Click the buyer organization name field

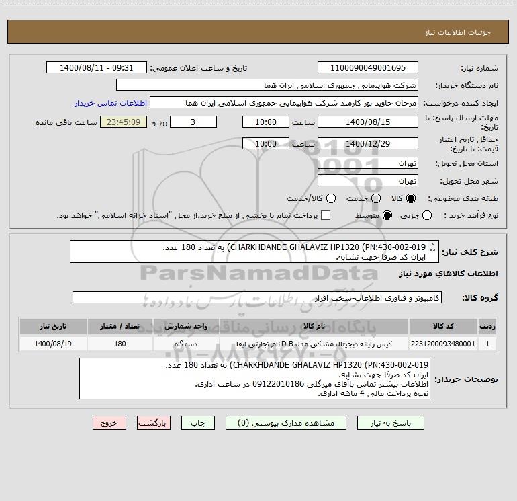coord(267,85)
